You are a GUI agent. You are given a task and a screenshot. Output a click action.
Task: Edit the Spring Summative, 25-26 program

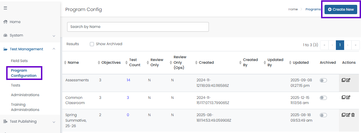point(348,115)
